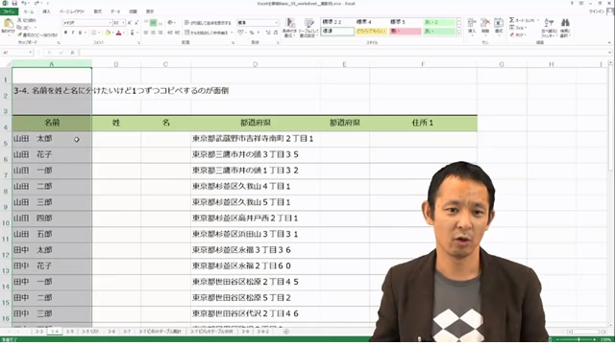
Task: Open Conditional Formatting icon
Action: click(290, 23)
